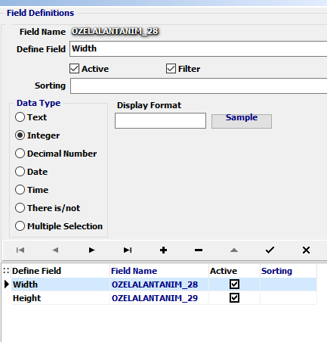The width and height of the screenshot is (327, 342).
Task: Post changes with checkmark icon
Action: tap(270, 250)
